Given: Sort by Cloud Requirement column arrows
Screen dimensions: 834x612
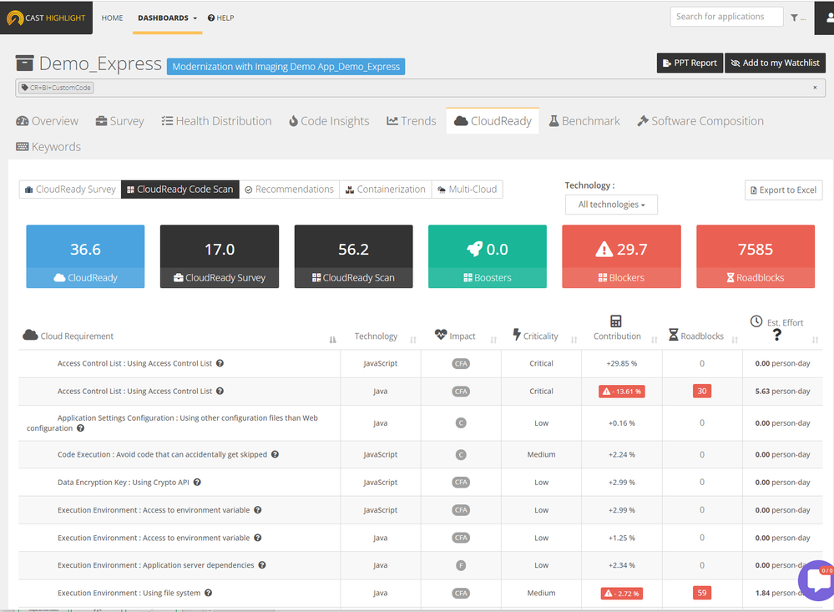Looking at the screenshot, I should (x=332, y=340).
